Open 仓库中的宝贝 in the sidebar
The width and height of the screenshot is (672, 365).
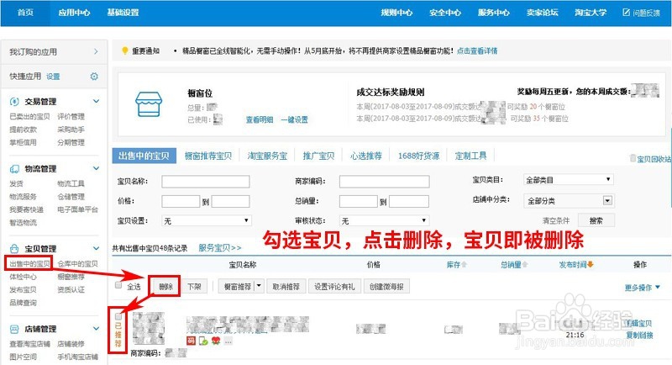[77, 264]
